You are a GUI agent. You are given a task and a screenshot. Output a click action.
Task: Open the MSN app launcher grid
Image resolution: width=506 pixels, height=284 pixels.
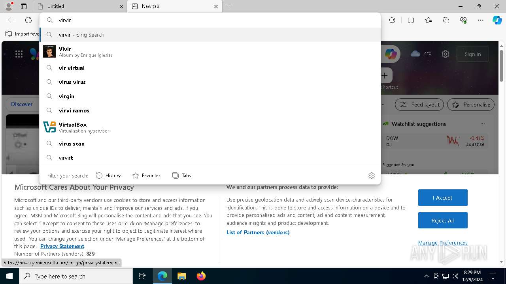pos(19,54)
